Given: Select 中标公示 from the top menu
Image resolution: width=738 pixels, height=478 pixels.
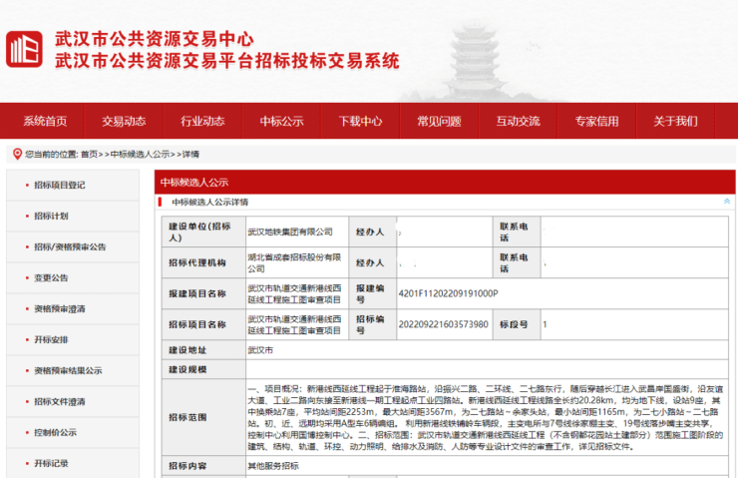Looking at the screenshot, I should (x=281, y=122).
